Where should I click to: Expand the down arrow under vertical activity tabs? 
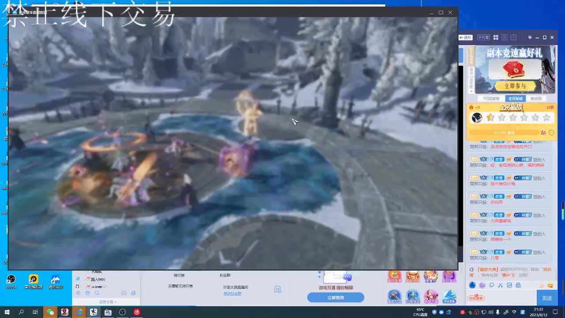(471, 92)
